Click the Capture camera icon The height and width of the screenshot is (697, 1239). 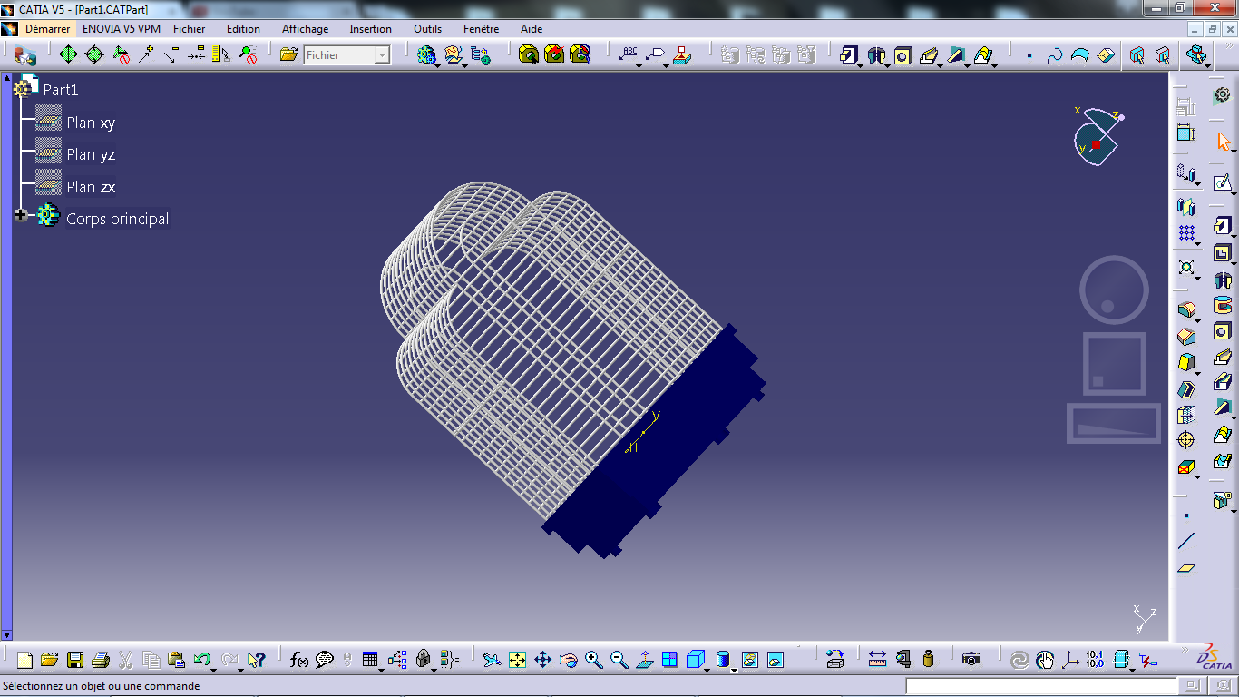point(971,660)
